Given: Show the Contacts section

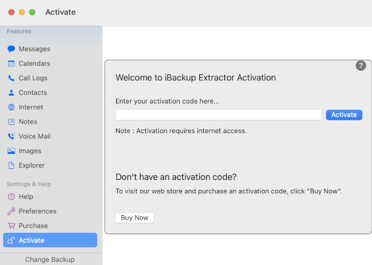Looking at the screenshot, I should [33, 93].
